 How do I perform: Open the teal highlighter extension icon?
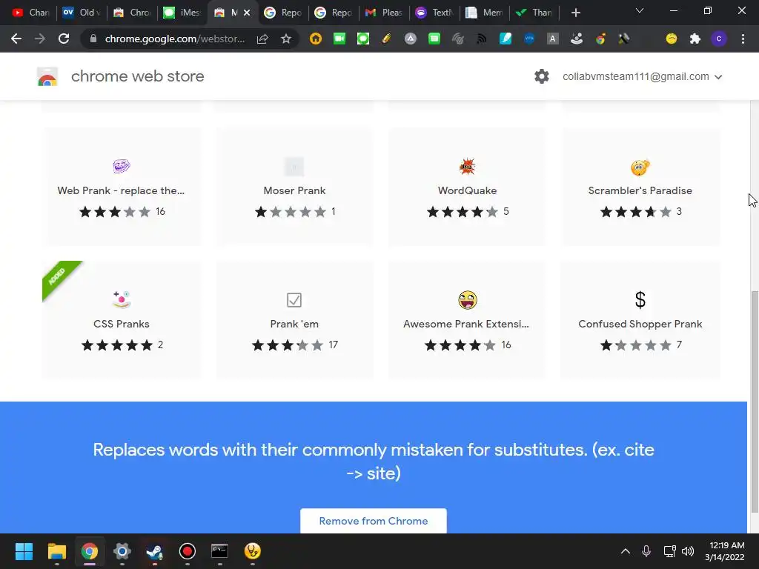coord(506,39)
